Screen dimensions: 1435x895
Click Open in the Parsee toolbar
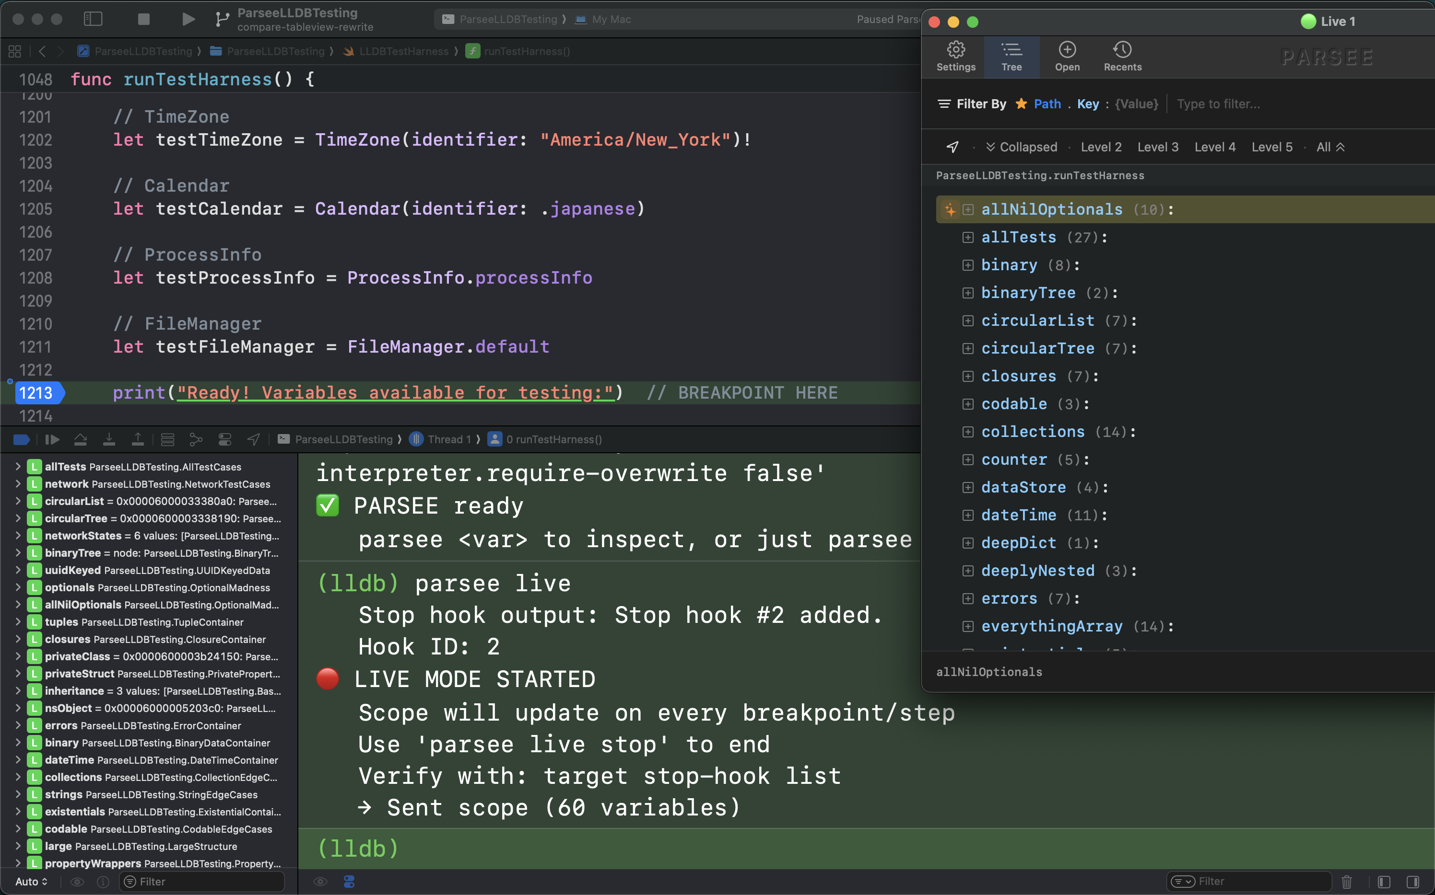[x=1067, y=57]
